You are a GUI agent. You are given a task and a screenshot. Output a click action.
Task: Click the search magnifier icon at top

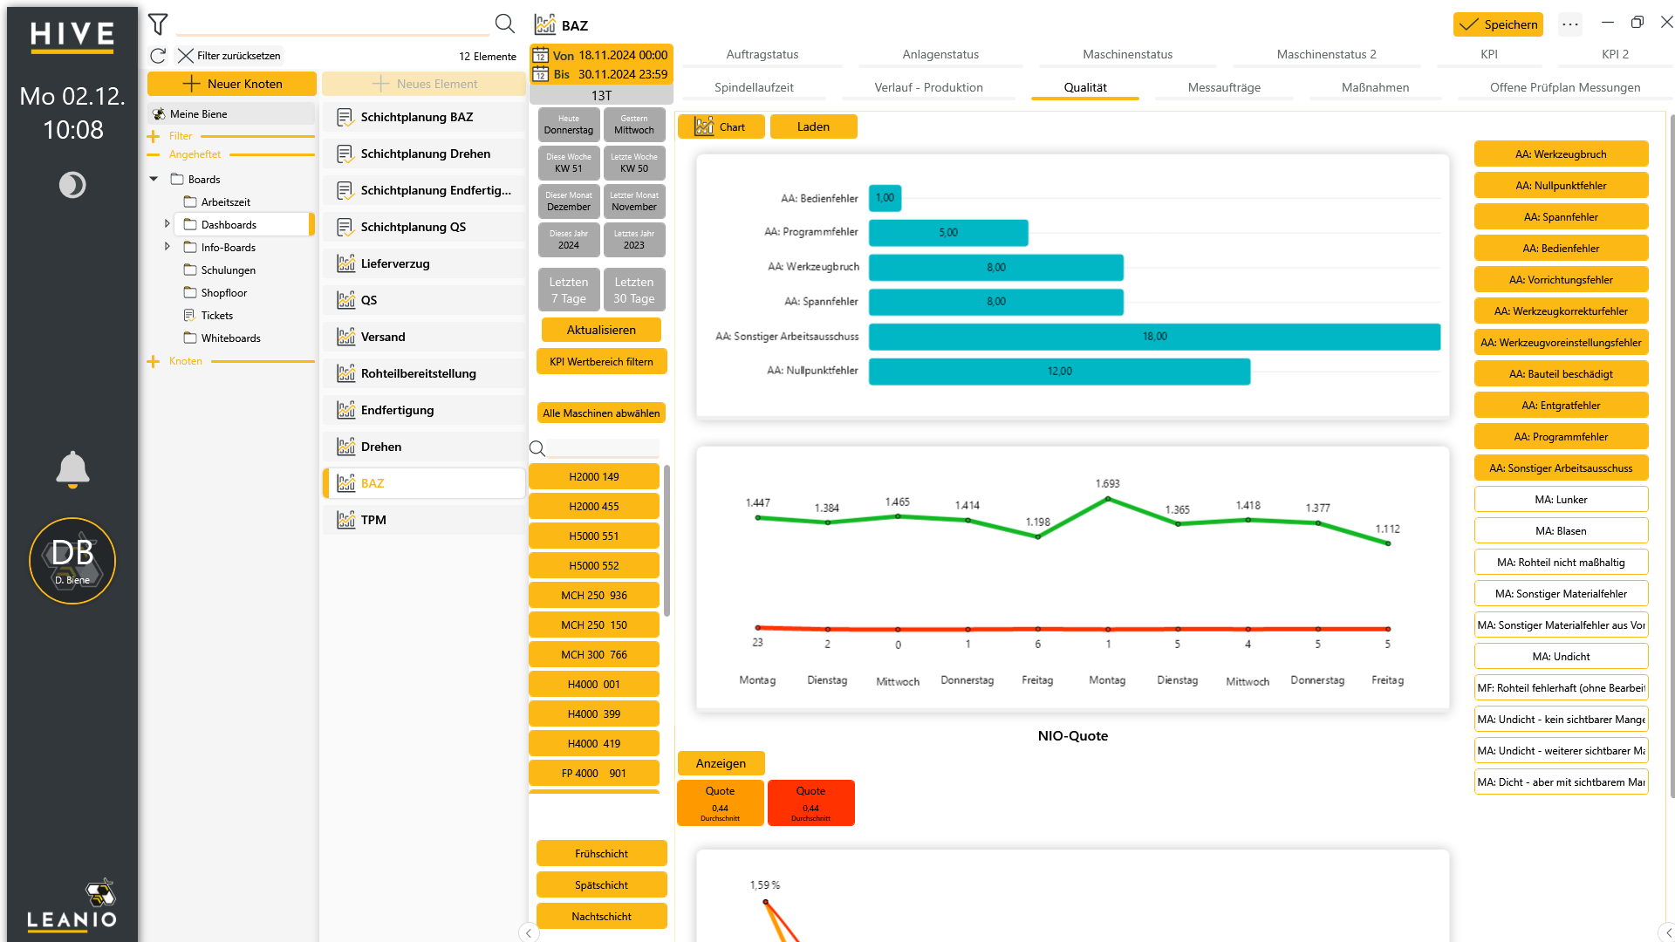505,24
